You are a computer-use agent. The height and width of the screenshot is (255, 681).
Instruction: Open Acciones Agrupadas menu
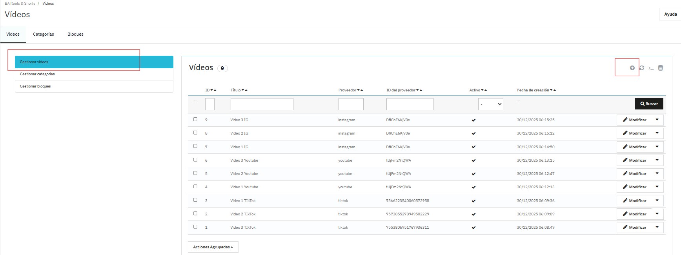[213, 247]
